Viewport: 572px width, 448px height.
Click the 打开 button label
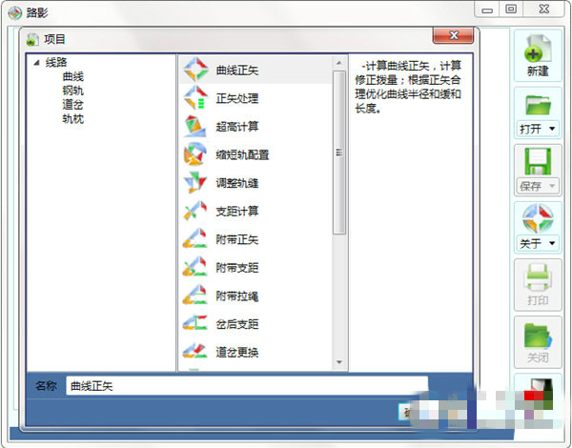530,129
